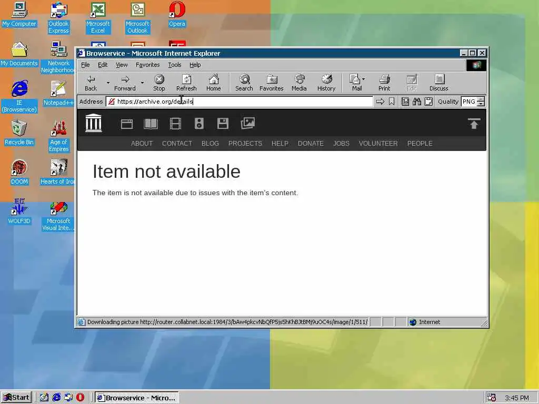
Task: Launch Opera from quick launch bar
Action: click(x=80, y=398)
